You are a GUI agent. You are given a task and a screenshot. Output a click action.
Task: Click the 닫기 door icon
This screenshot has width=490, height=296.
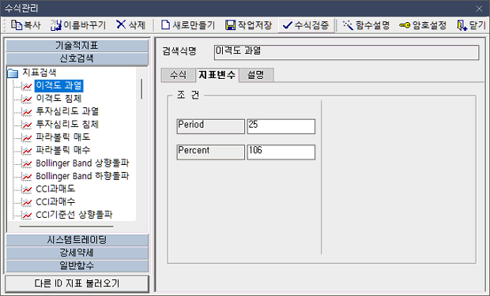pyautogui.click(x=462, y=25)
